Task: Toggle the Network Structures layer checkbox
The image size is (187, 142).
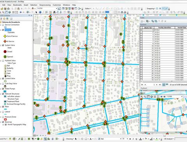Action: coord(3,94)
